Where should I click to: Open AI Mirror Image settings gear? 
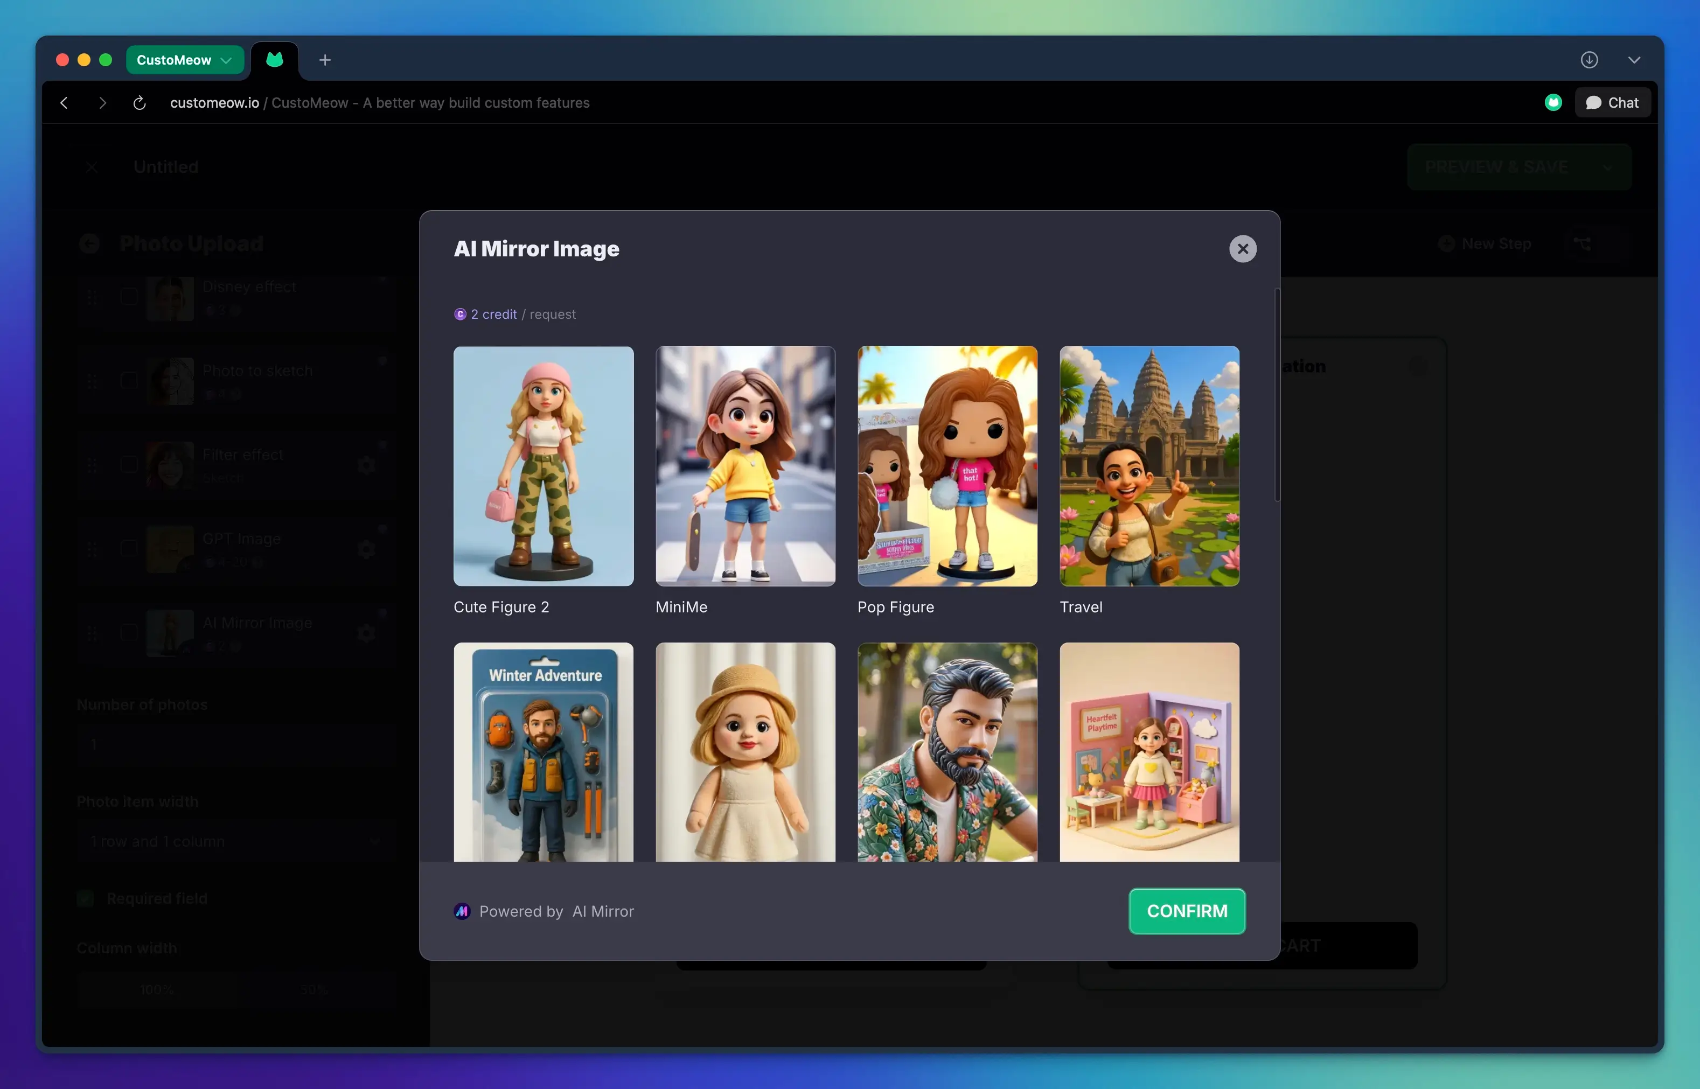366,633
